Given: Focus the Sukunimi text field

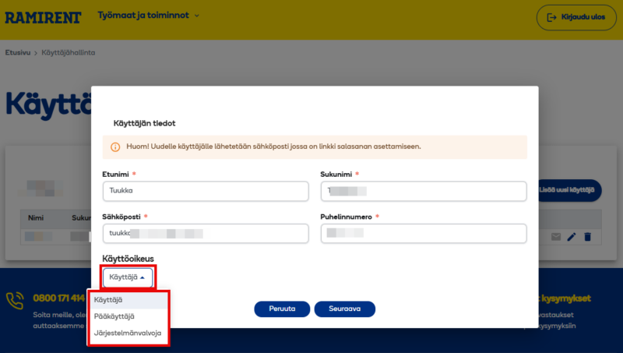Looking at the screenshot, I should (424, 191).
